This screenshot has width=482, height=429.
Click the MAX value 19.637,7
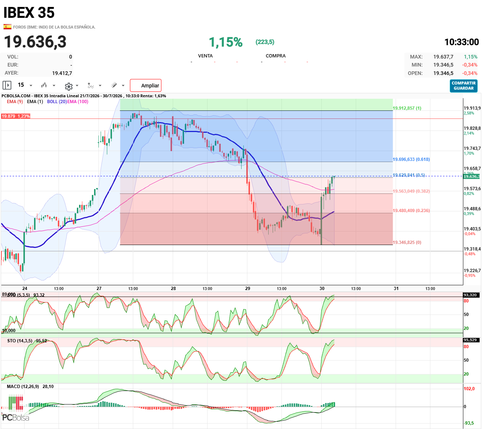[x=443, y=57]
